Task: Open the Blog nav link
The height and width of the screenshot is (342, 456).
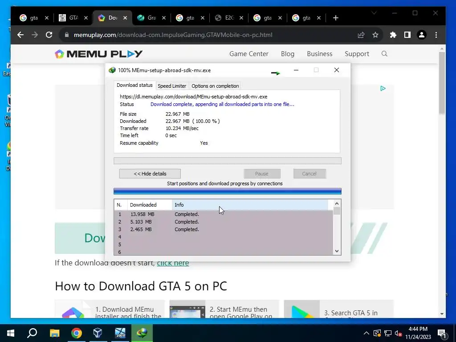Action: (288, 54)
